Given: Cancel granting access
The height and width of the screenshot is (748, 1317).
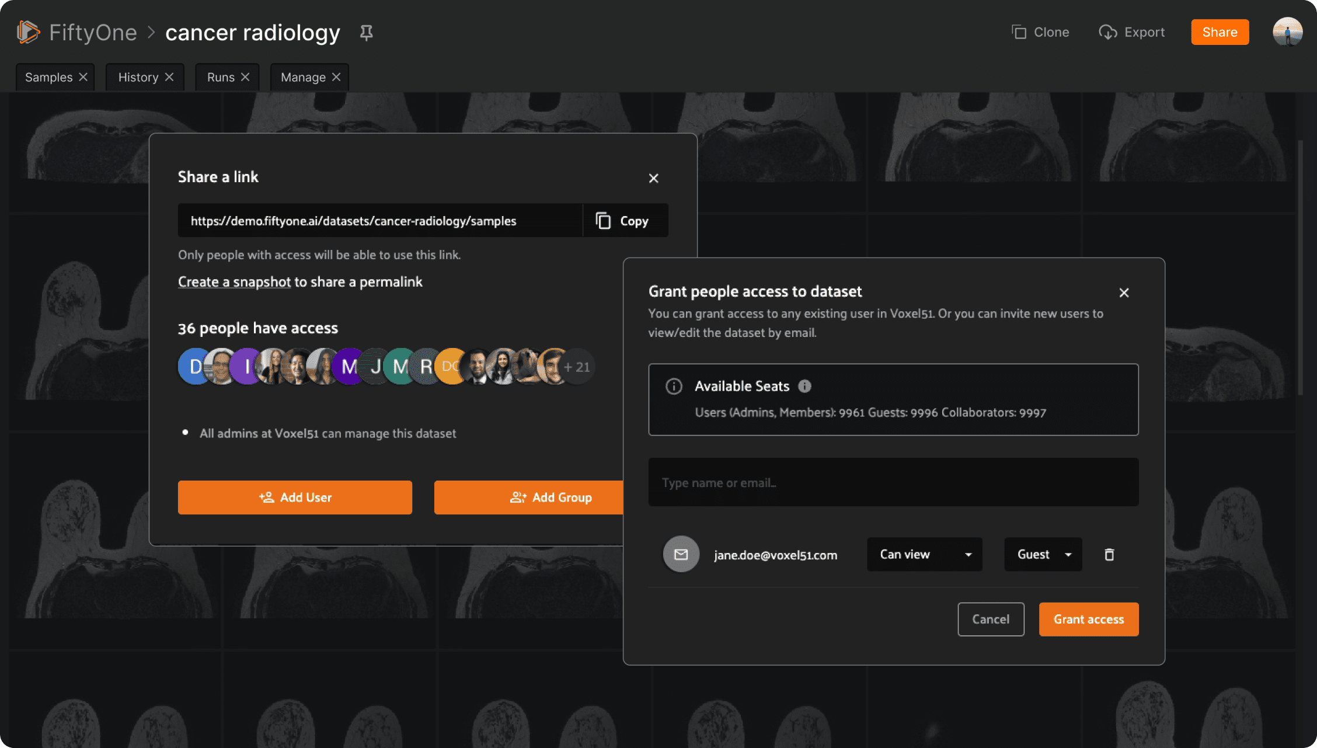Looking at the screenshot, I should click(991, 619).
